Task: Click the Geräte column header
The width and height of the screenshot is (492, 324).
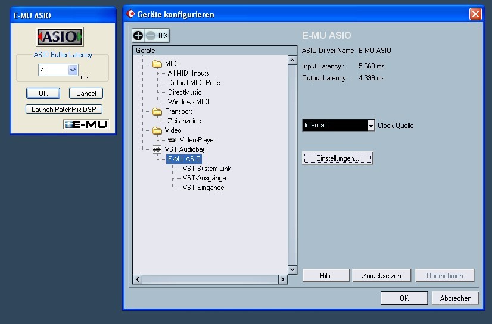Action: click(215, 51)
